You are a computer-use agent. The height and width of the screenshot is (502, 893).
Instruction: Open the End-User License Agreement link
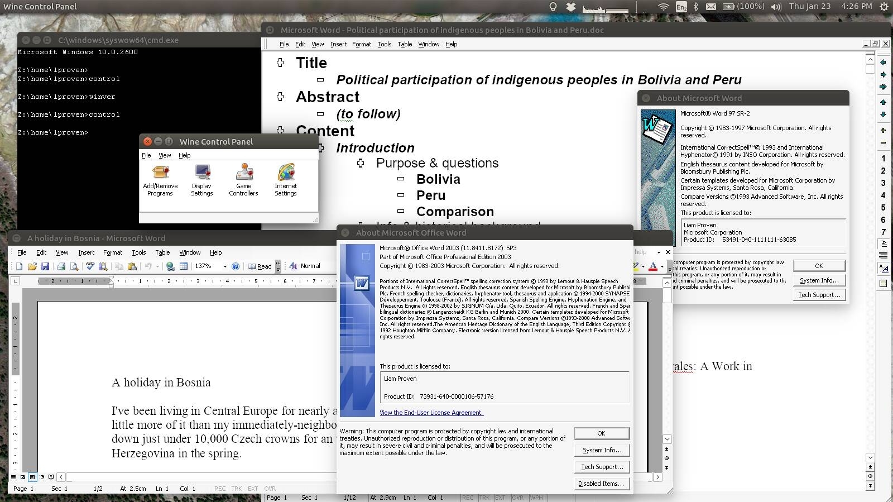coord(431,413)
